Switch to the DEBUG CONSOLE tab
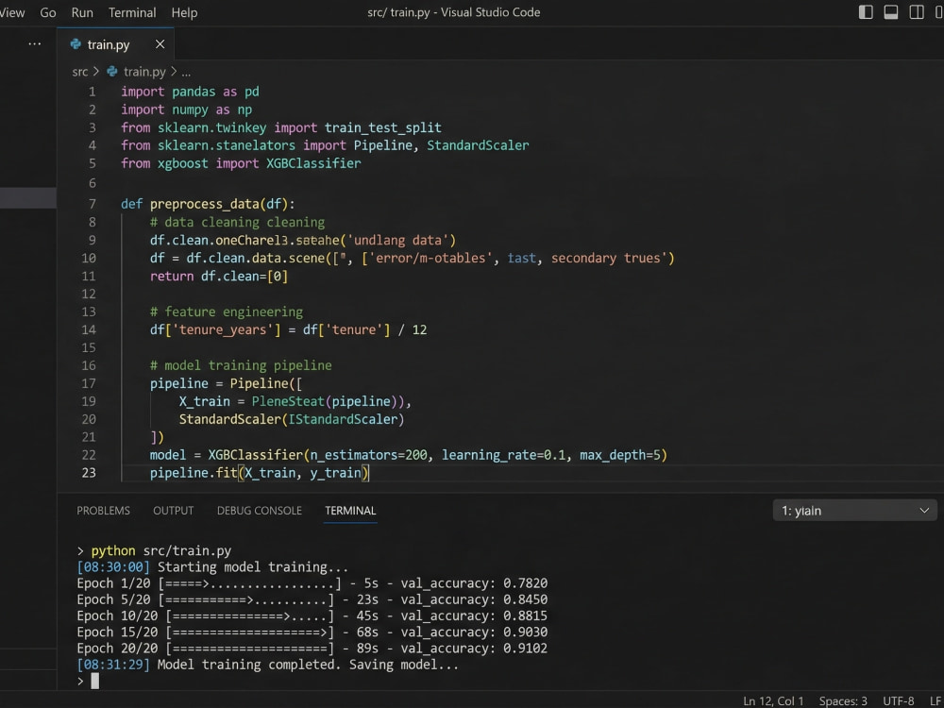The width and height of the screenshot is (944, 708). pyautogui.click(x=260, y=511)
